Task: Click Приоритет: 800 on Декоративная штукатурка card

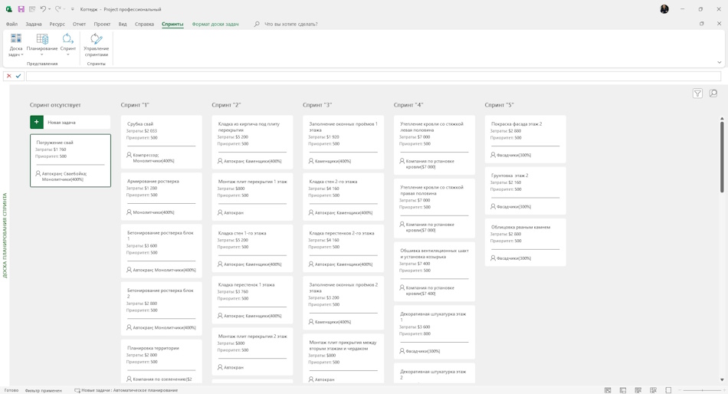Action: [415, 333]
